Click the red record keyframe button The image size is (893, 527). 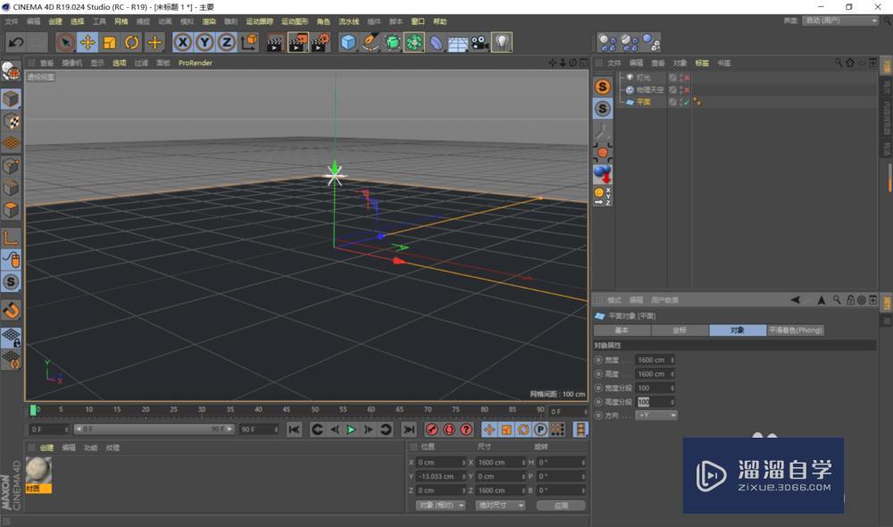click(x=431, y=430)
